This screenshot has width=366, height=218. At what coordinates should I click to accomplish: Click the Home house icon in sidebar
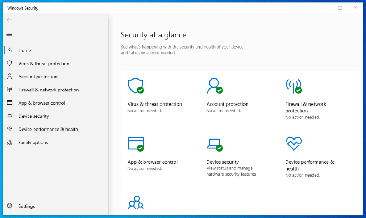(x=10, y=50)
